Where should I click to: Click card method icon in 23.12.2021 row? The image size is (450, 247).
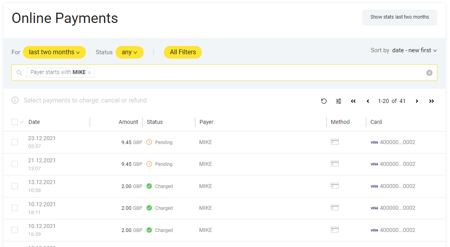pos(335,142)
